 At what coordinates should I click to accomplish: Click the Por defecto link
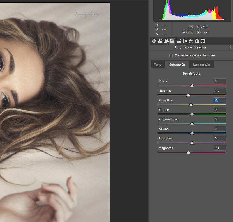coord(192,74)
